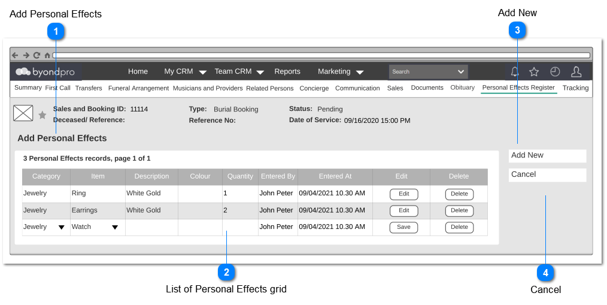Delete the Ring row
Image resolution: width=607 pixels, height=305 pixels.
click(460, 194)
